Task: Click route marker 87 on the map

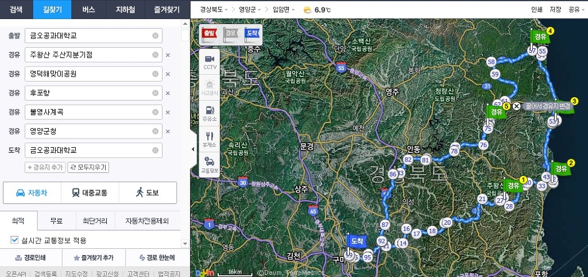Action: [x=385, y=225]
